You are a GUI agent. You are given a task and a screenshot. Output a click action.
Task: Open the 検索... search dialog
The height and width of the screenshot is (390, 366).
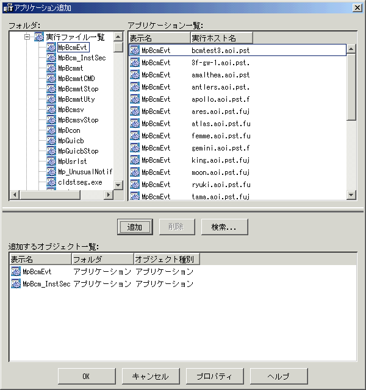[224, 227]
